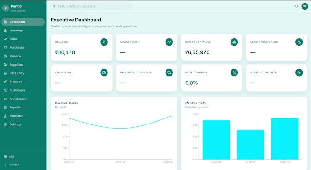This screenshot has width=311, height=170.
Task: Click the 0.0% profit margin value
Action: click(191, 83)
